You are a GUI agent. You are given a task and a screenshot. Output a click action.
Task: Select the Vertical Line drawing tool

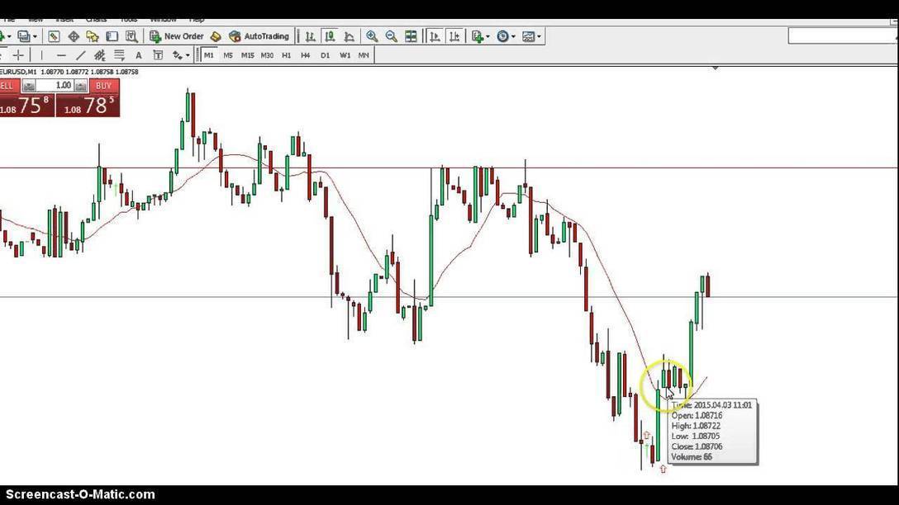42,55
